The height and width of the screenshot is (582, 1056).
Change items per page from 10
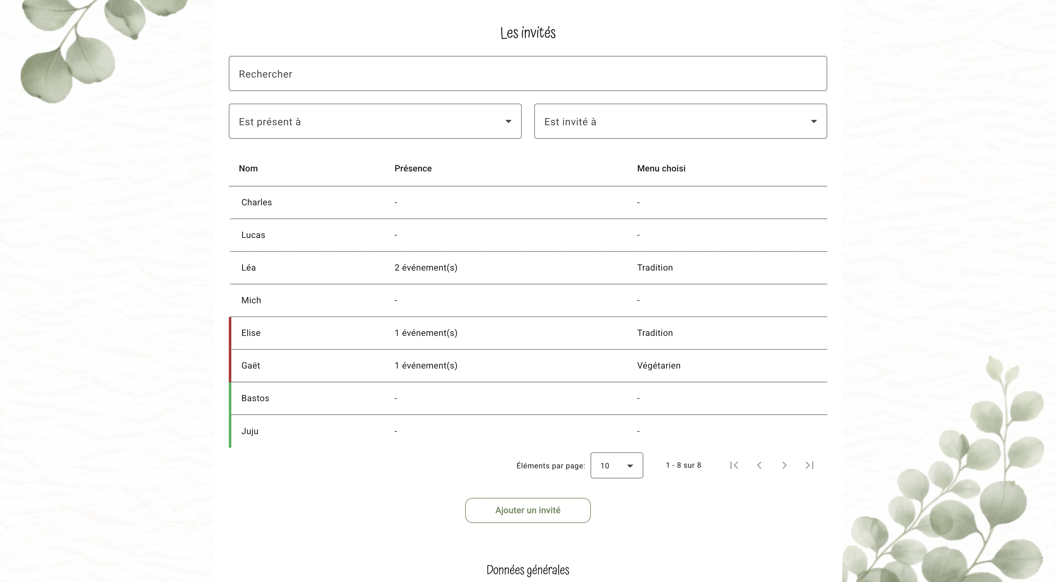click(x=616, y=465)
